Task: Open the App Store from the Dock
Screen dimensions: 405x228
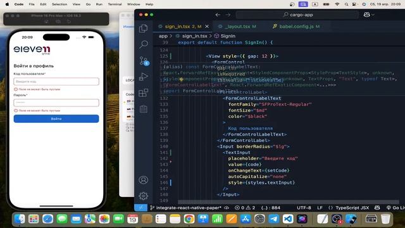Action: pos(246,219)
